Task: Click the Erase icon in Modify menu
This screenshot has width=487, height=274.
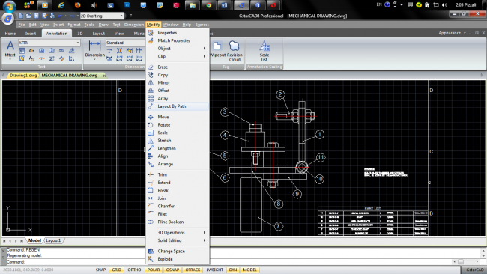Action: coord(151,67)
